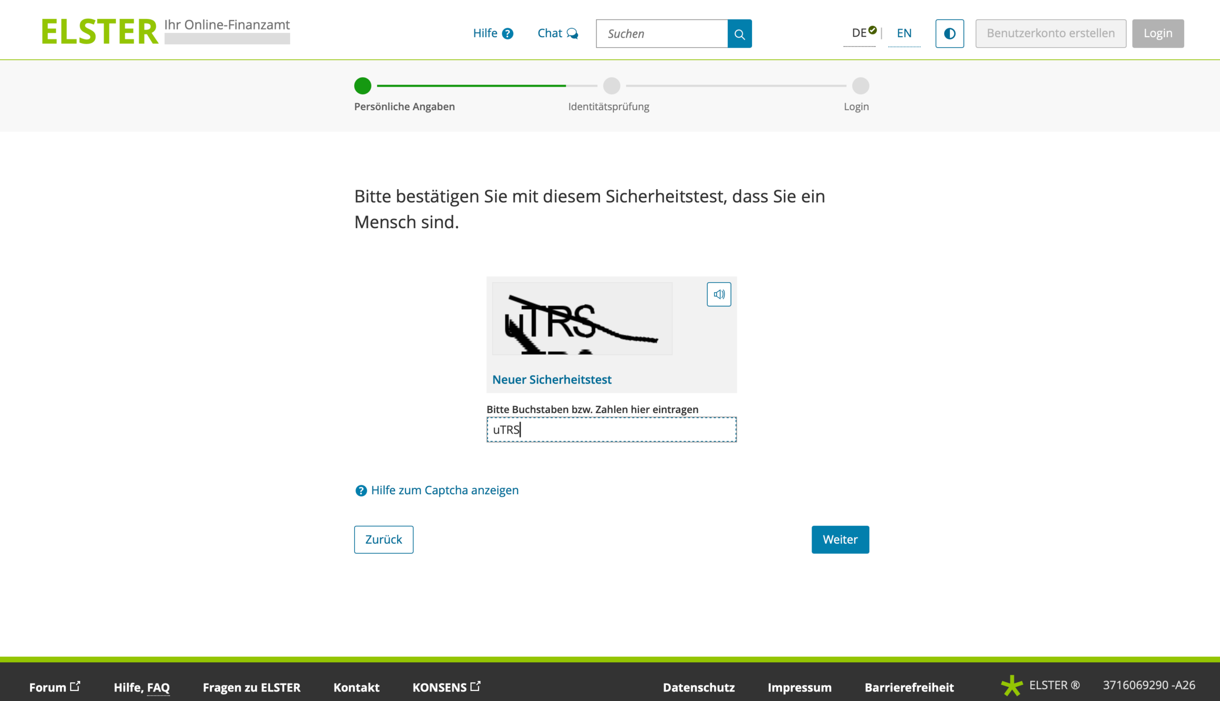Focus the captcha text input field
This screenshot has width=1220, height=701.
611,429
